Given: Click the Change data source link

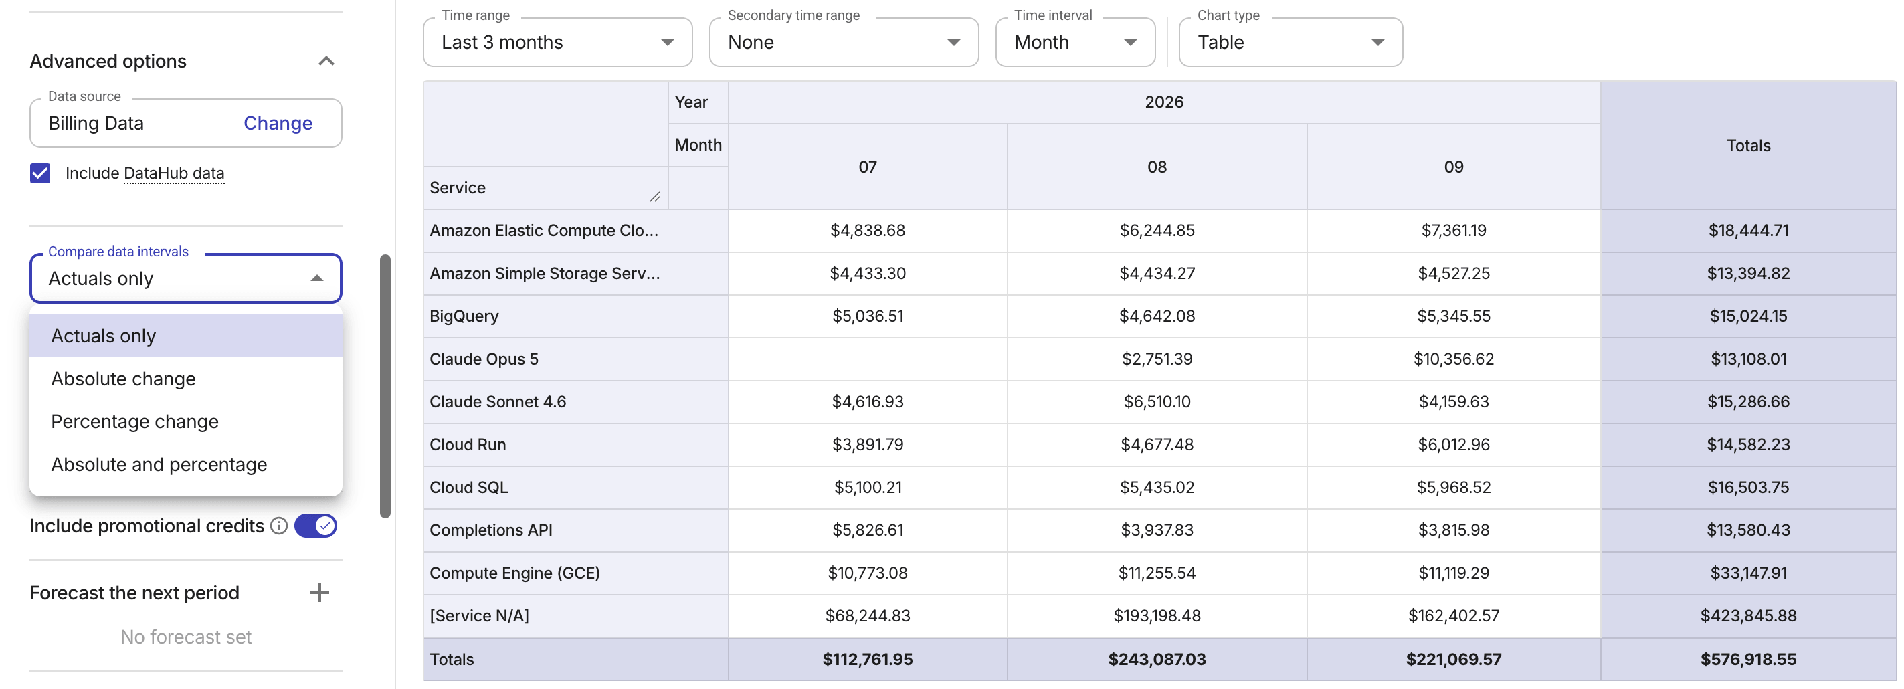Looking at the screenshot, I should pyautogui.click(x=278, y=122).
